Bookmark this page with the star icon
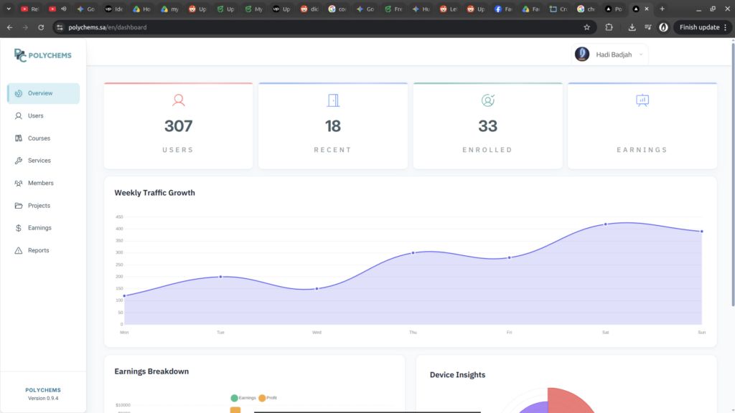The width and height of the screenshot is (735, 413). pos(586,27)
